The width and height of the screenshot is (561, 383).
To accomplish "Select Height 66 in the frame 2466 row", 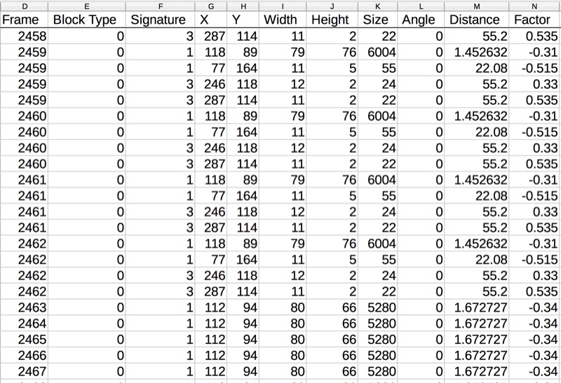I will tap(332, 356).
